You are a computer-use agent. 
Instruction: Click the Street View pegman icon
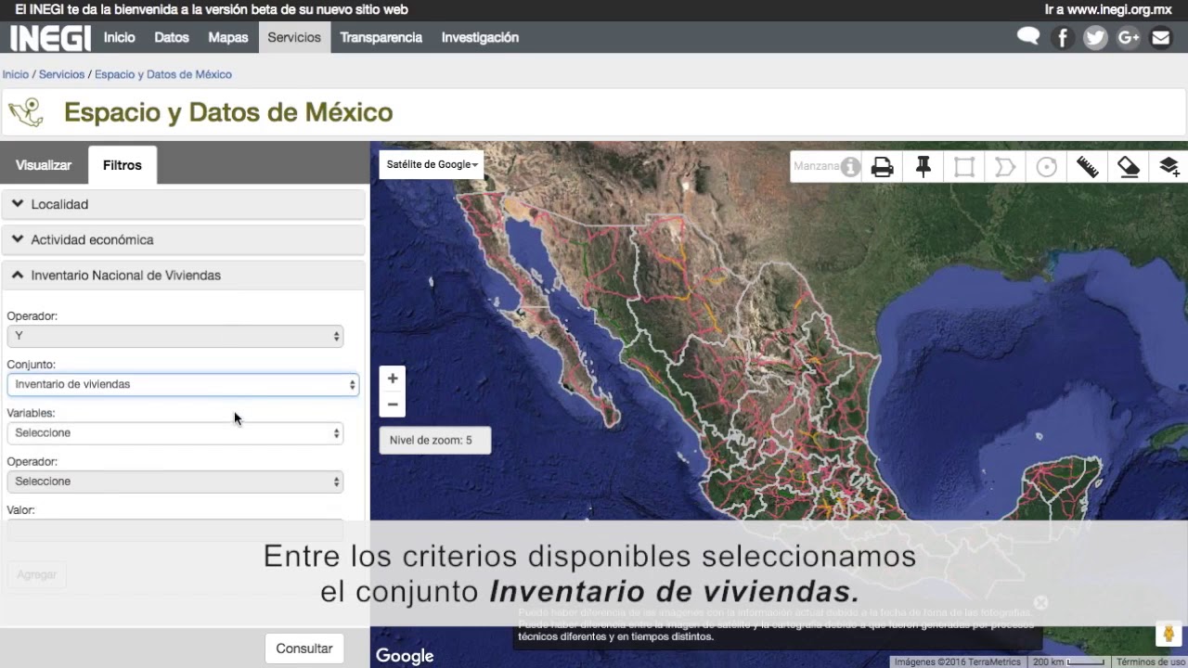pos(1169,634)
